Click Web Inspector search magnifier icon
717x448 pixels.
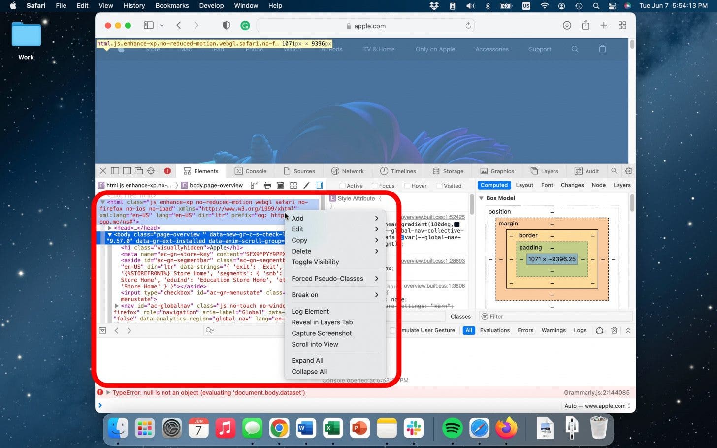pyautogui.click(x=614, y=171)
